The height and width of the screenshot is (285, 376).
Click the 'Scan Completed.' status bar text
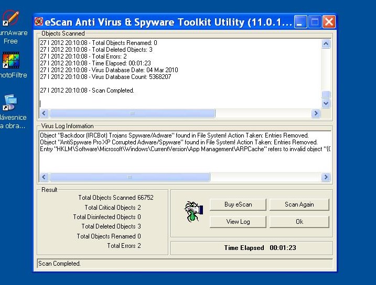(x=59, y=263)
